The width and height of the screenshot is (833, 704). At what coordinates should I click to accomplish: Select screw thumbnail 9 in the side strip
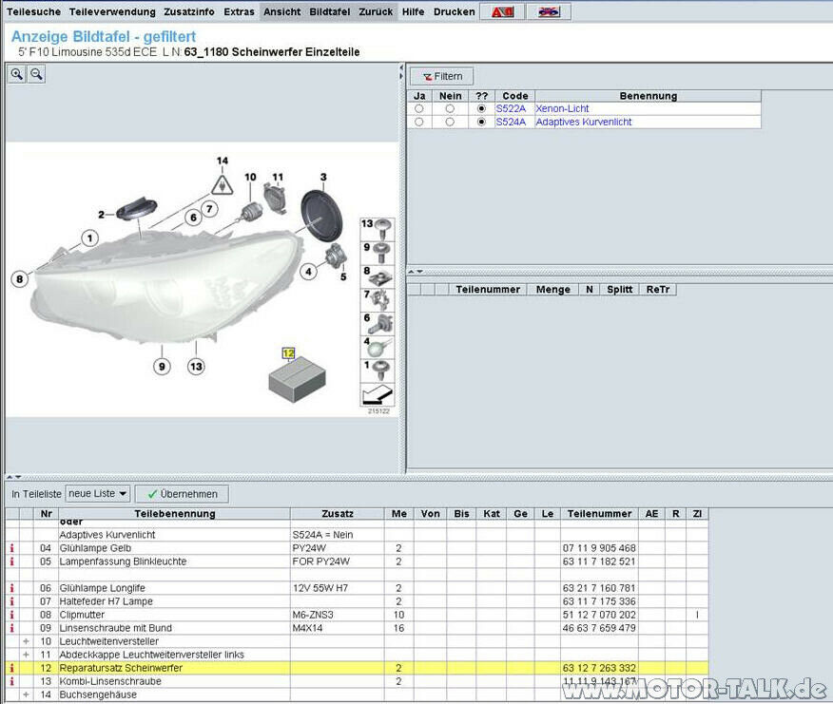click(378, 254)
